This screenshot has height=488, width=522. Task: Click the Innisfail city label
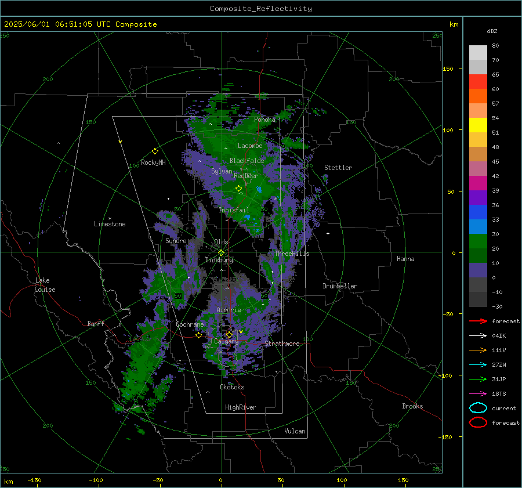tap(234, 210)
